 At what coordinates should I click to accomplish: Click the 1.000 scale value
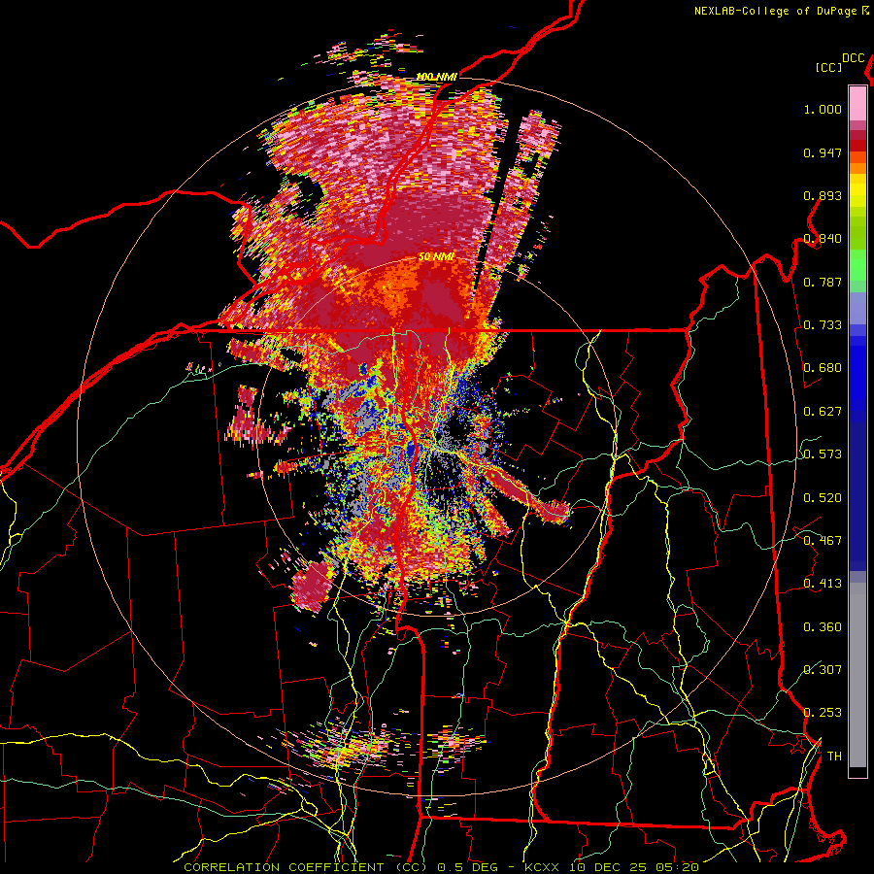point(823,109)
